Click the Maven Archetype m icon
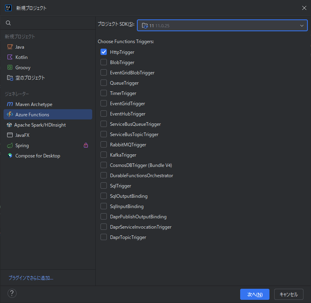Image resolution: width=311 pixels, height=303 pixels. (x=10, y=104)
